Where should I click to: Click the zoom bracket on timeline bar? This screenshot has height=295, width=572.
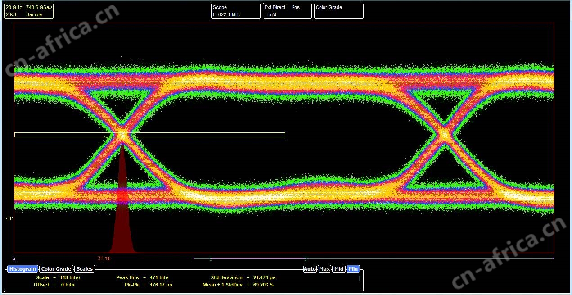258,258
